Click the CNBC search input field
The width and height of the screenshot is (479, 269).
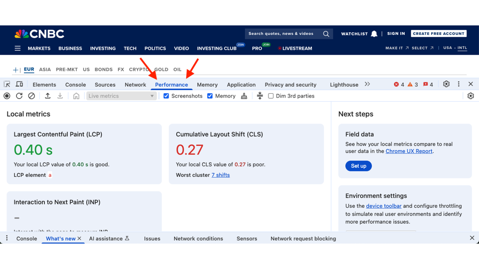(283, 34)
